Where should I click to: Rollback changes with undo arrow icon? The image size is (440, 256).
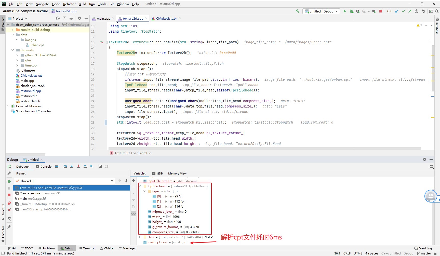point(423,11)
